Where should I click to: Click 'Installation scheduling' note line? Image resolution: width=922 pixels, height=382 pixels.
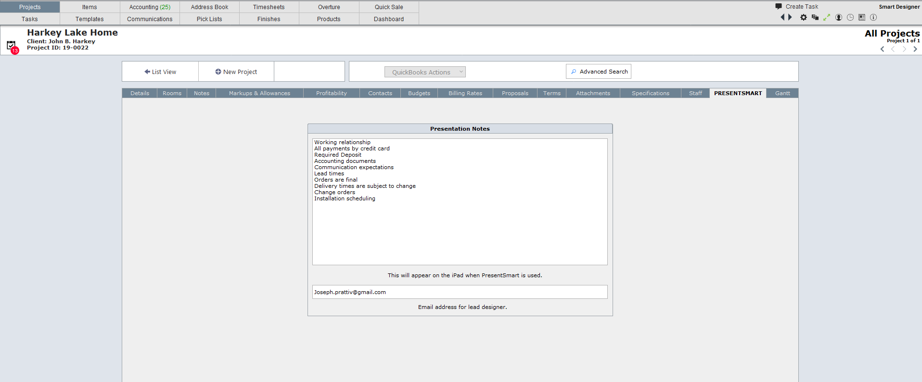pyautogui.click(x=345, y=198)
